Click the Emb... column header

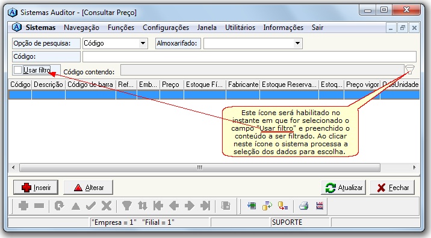[148, 85]
